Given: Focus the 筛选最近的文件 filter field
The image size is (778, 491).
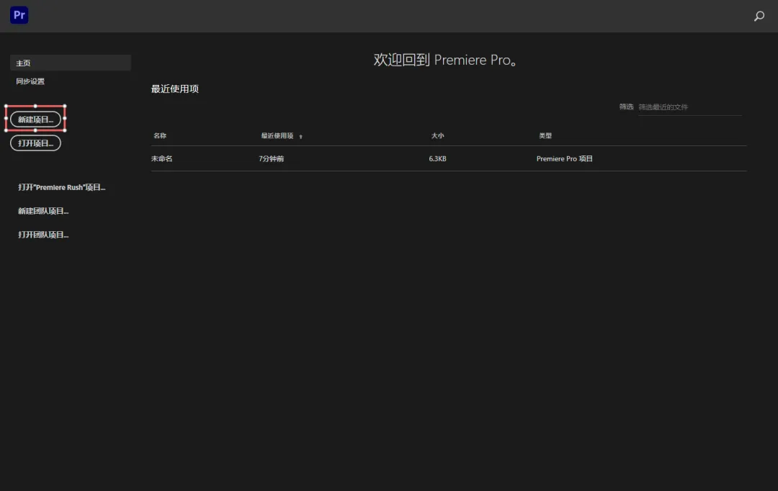Looking at the screenshot, I should [x=689, y=107].
